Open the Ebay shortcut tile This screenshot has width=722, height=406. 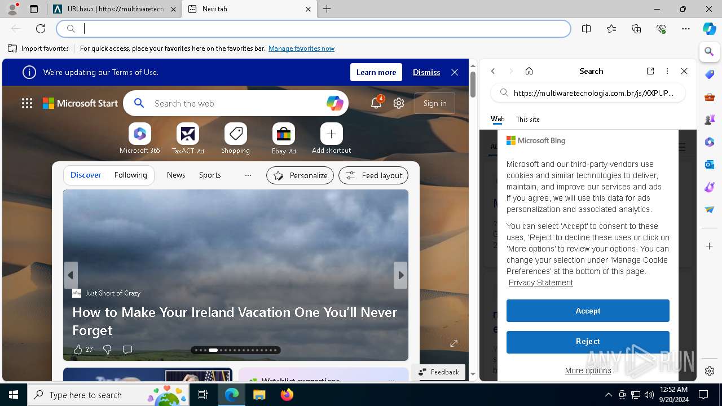tap(284, 138)
